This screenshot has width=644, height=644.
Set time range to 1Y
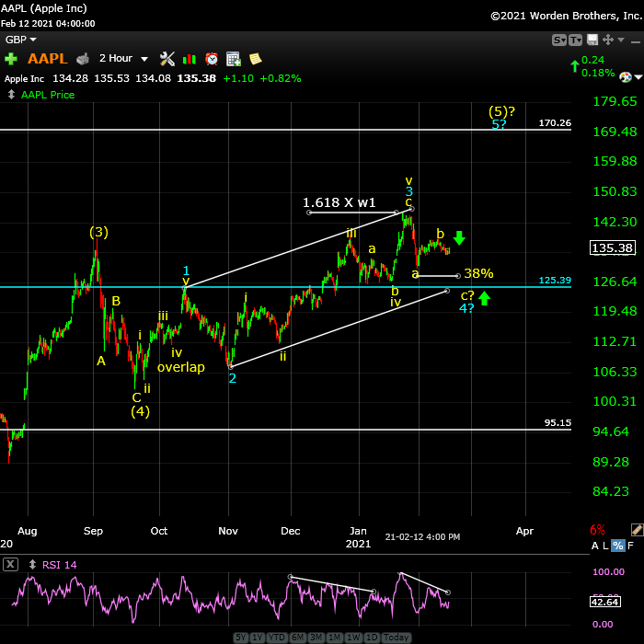(257, 638)
